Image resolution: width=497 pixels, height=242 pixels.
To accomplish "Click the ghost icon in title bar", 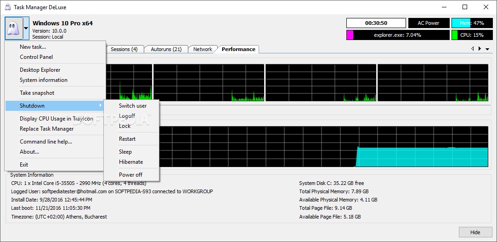I will [8, 7].
